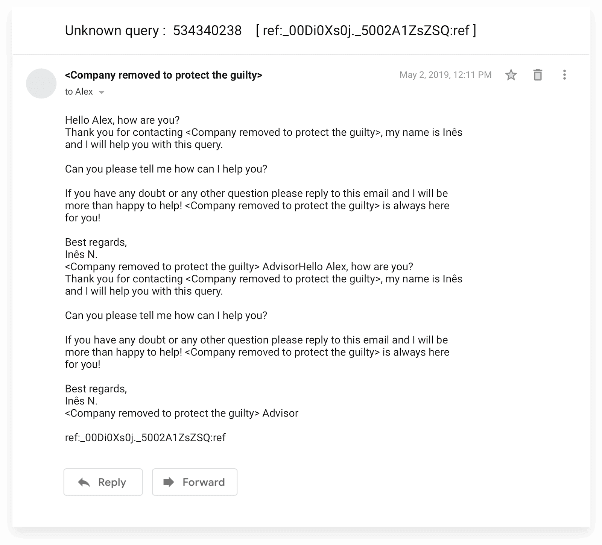Click the star icon beside the timestamp
The height and width of the screenshot is (545, 602).
point(512,75)
